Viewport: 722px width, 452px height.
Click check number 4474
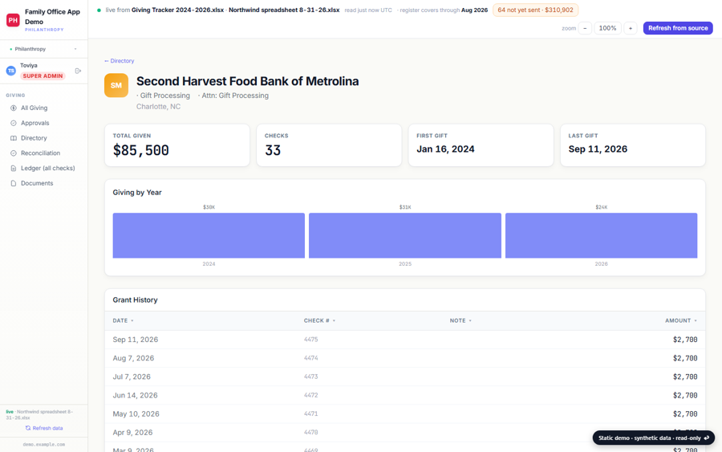(310, 358)
